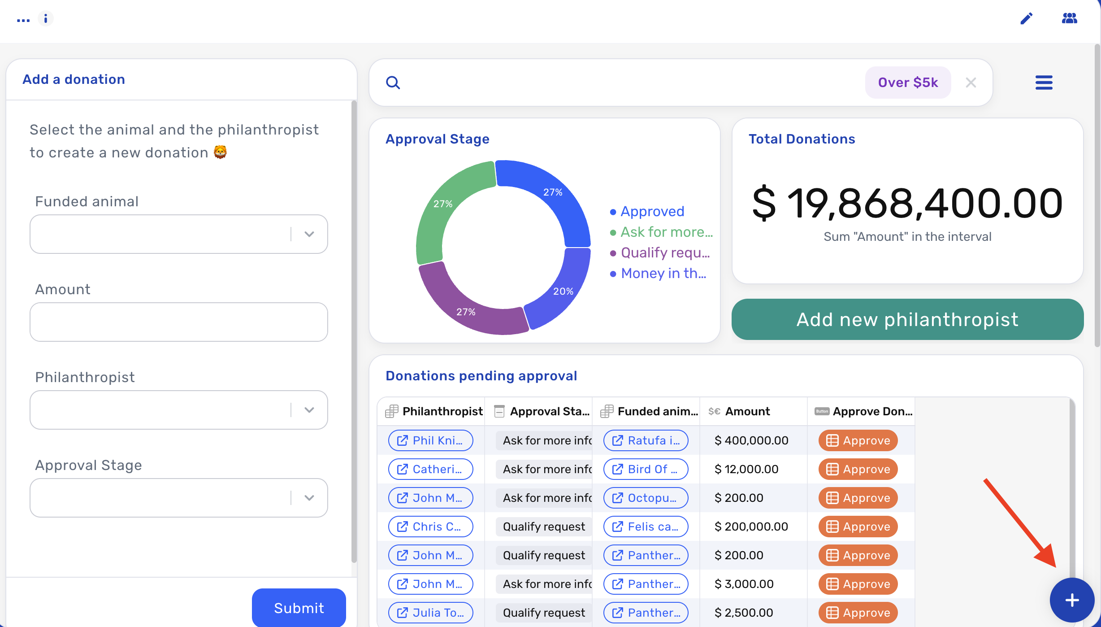Toggle Qualify requ… legend entry
Image resolution: width=1101 pixels, height=627 pixels.
coord(660,253)
